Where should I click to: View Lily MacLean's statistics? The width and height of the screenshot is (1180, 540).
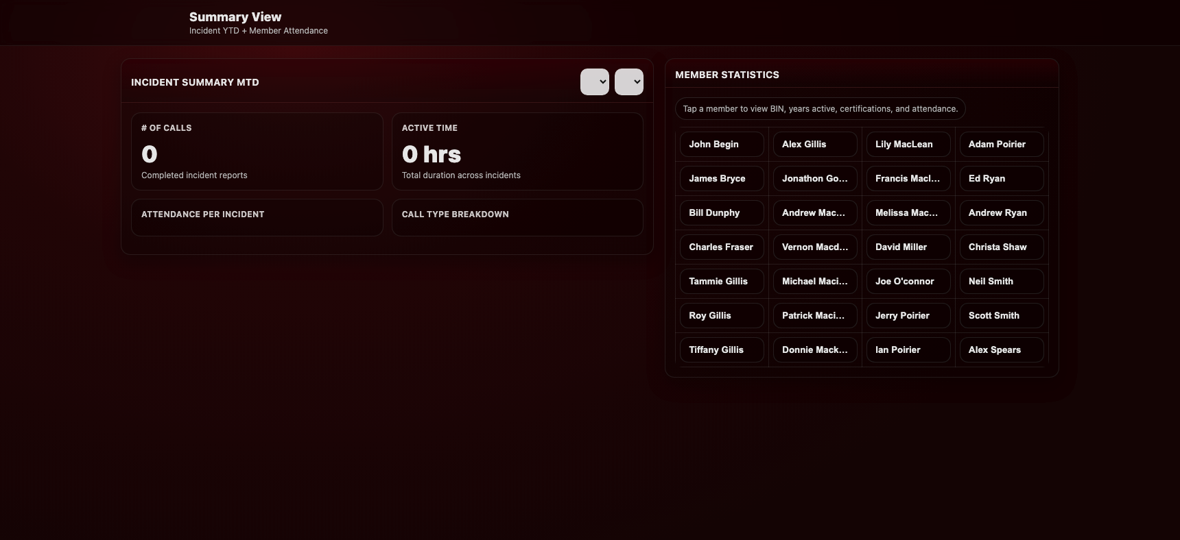tap(908, 145)
